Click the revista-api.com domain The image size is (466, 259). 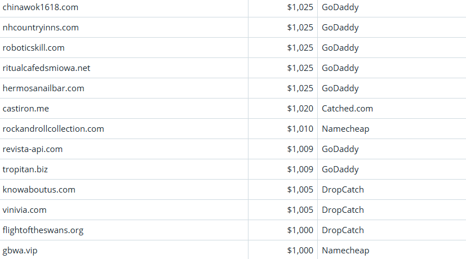33,149
